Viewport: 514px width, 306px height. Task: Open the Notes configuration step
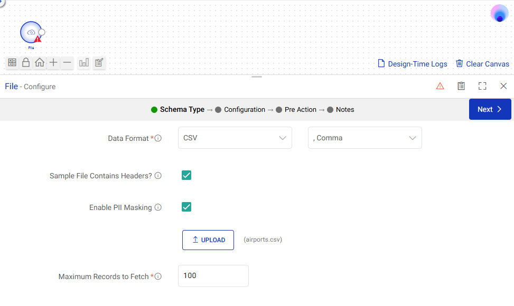[344, 109]
